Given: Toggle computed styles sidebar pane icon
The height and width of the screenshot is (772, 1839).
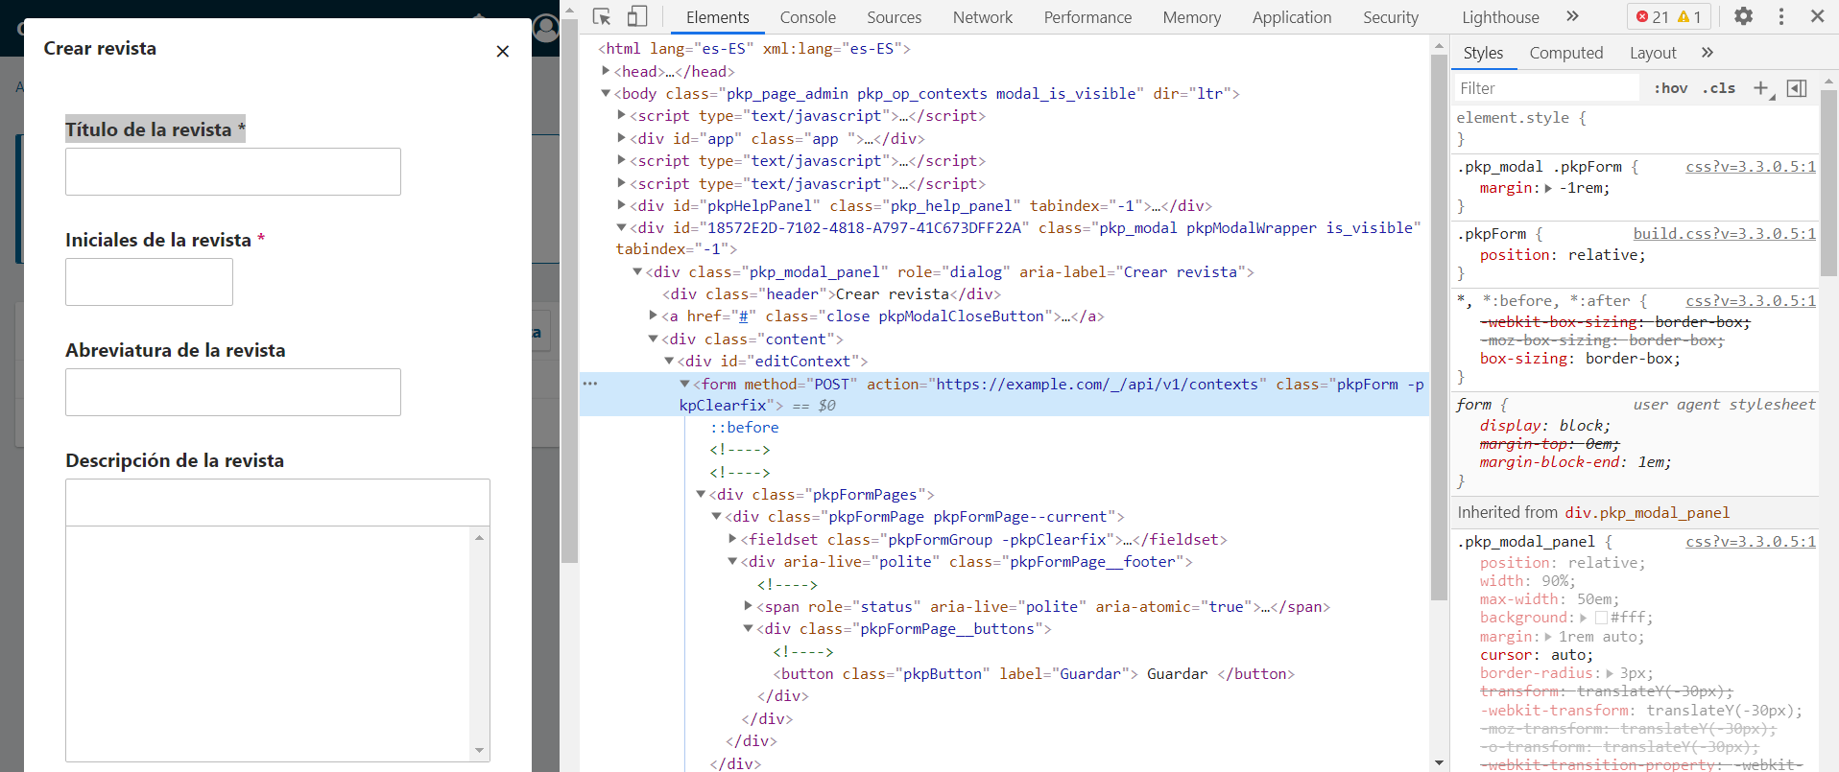Looking at the screenshot, I should (x=1797, y=88).
